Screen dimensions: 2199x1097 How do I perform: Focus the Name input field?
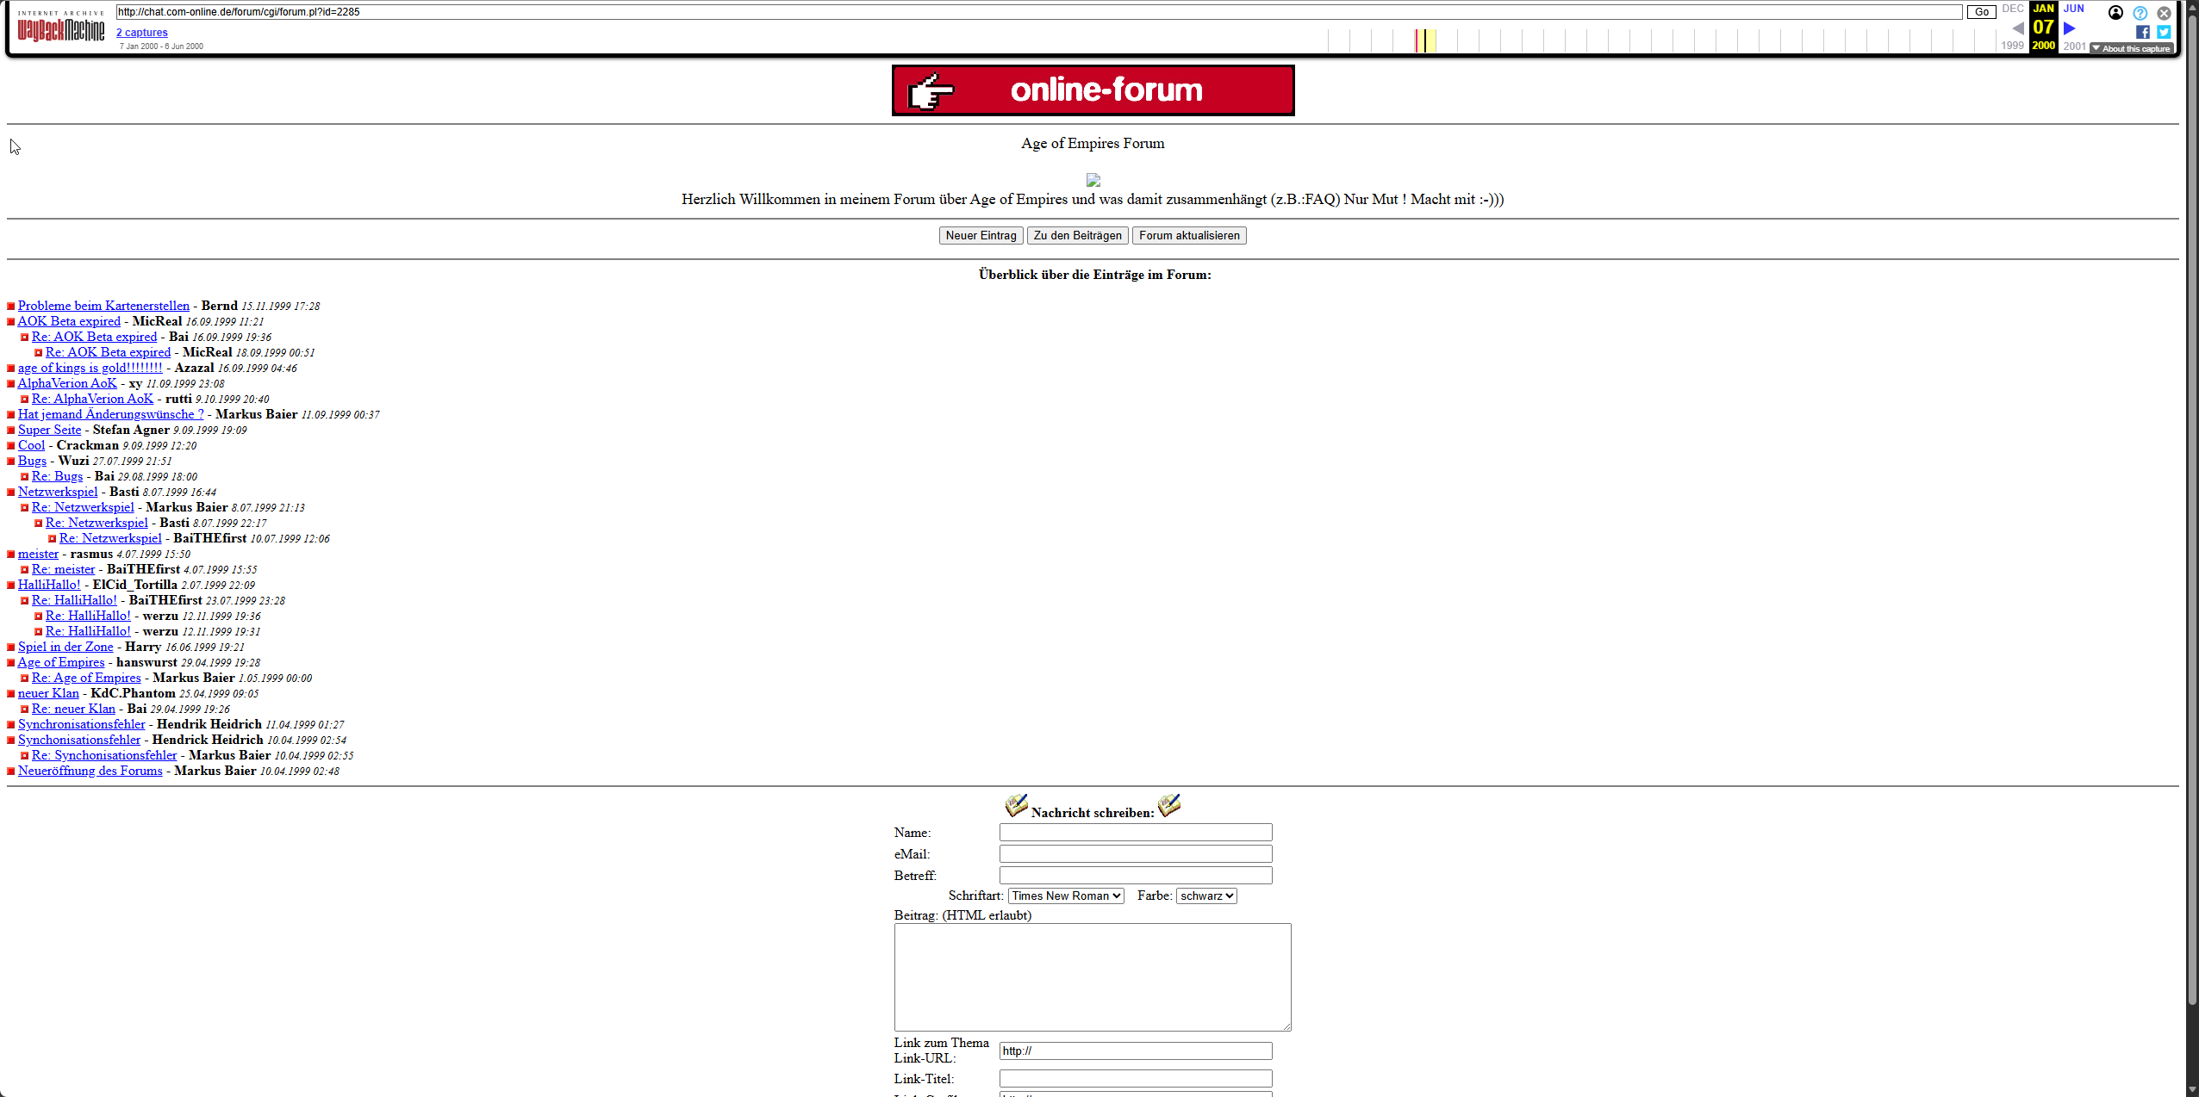point(1135,832)
